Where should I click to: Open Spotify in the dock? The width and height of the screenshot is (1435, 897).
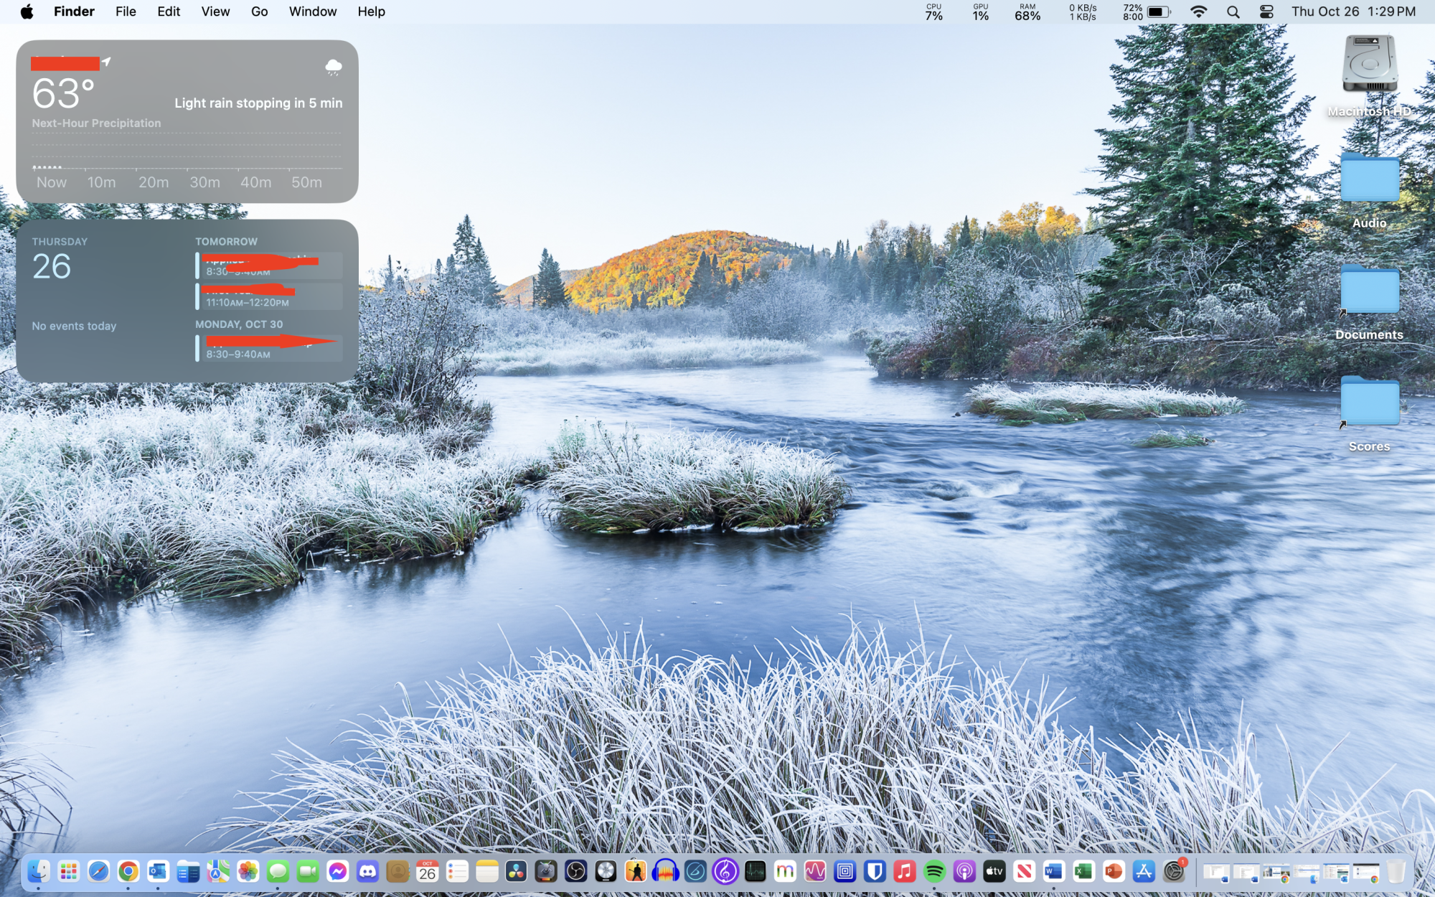click(x=934, y=872)
